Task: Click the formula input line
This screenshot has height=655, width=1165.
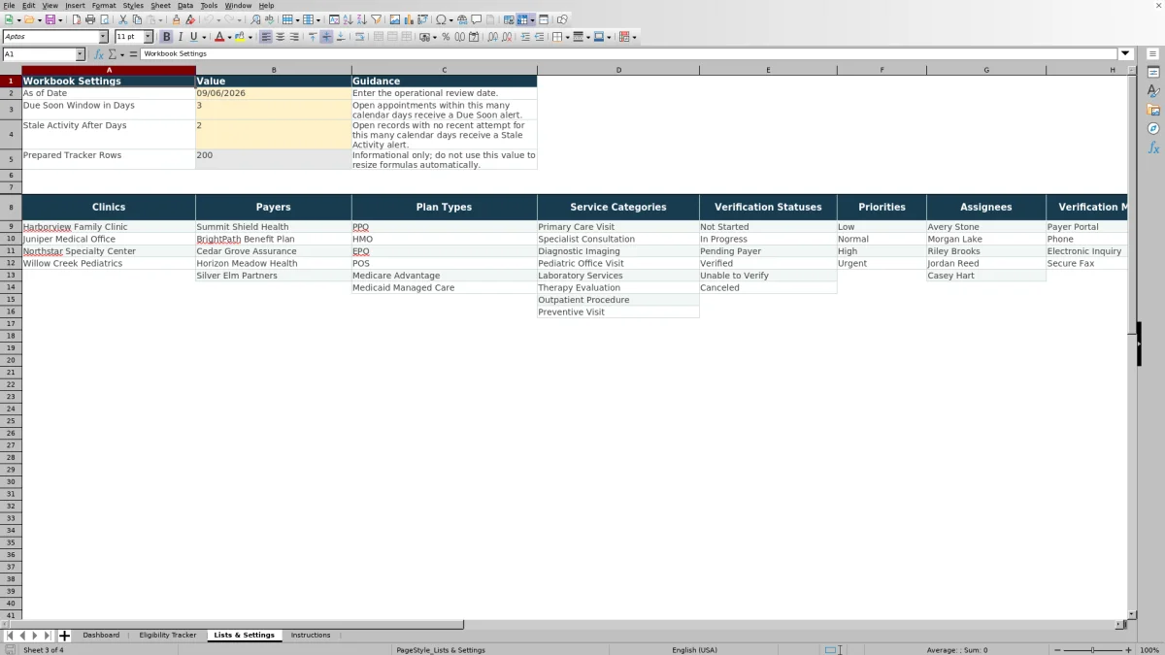Action: click(x=629, y=54)
